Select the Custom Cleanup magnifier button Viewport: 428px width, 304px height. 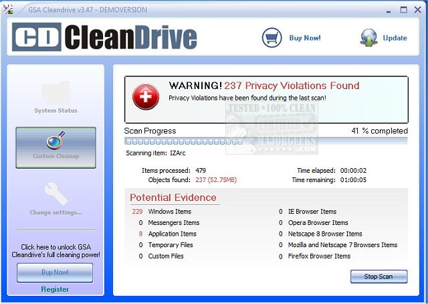(x=56, y=147)
